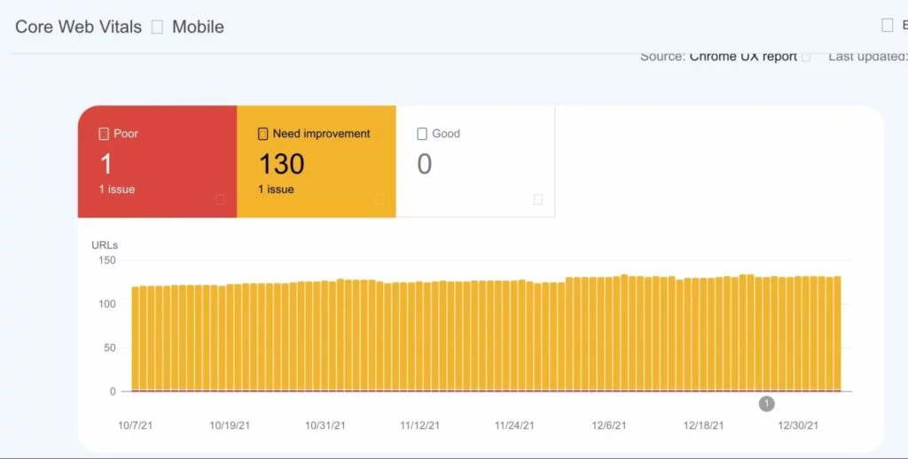
Task: Toggle the Need improvement checkbox
Action: pos(262,134)
